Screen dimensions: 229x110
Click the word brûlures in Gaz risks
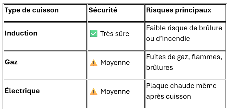pyautogui.click(x=160, y=68)
